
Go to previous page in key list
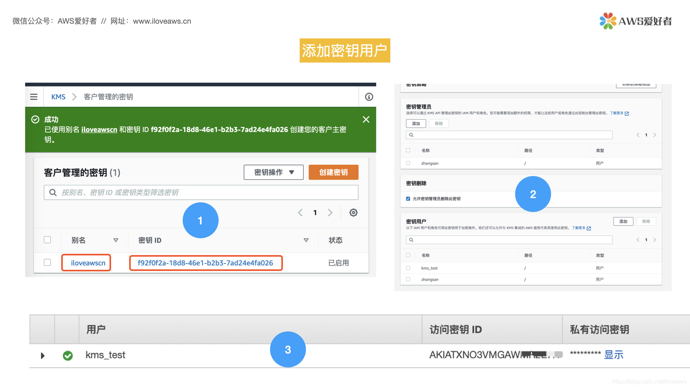tap(300, 213)
